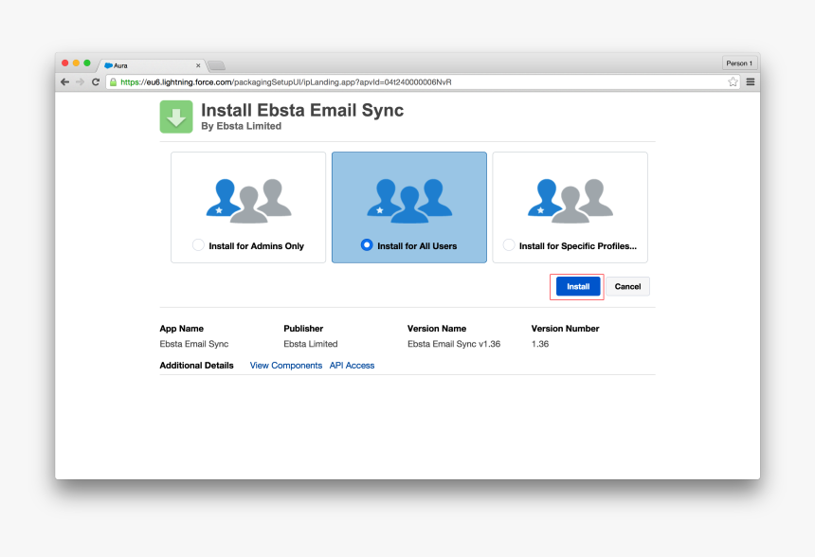The image size is (815, 557).
Task: Click Ebsta Email Sync under App Name
Action: pos(194,344)
